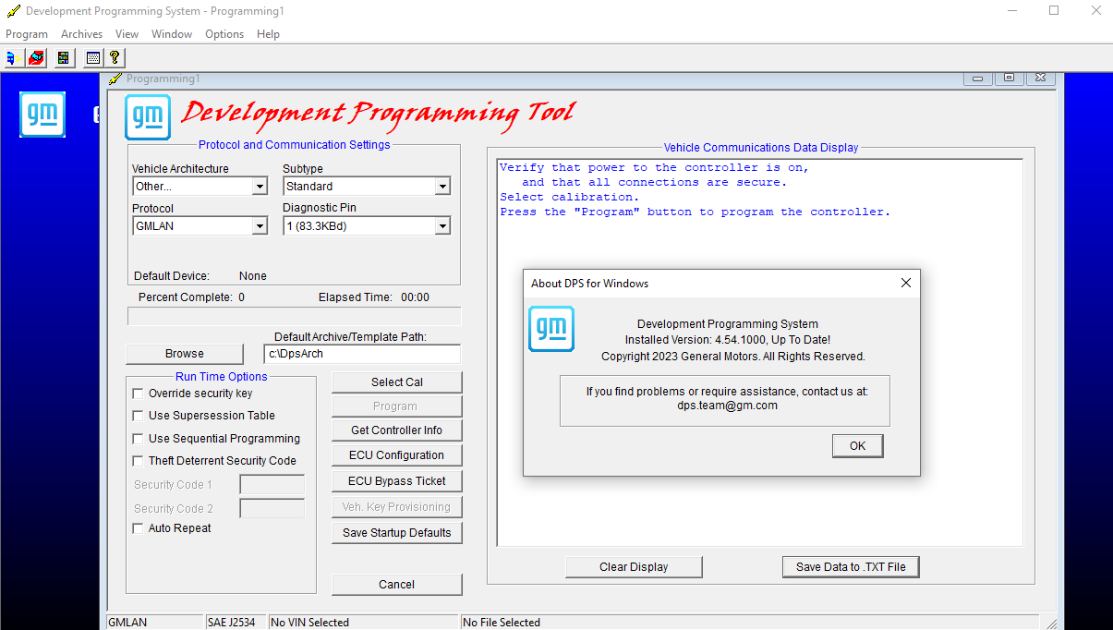Click 'Select calibration.' line in display
Image resolution: width=1113 pixels, height=630 pixels.
click(x=569, y=198)
